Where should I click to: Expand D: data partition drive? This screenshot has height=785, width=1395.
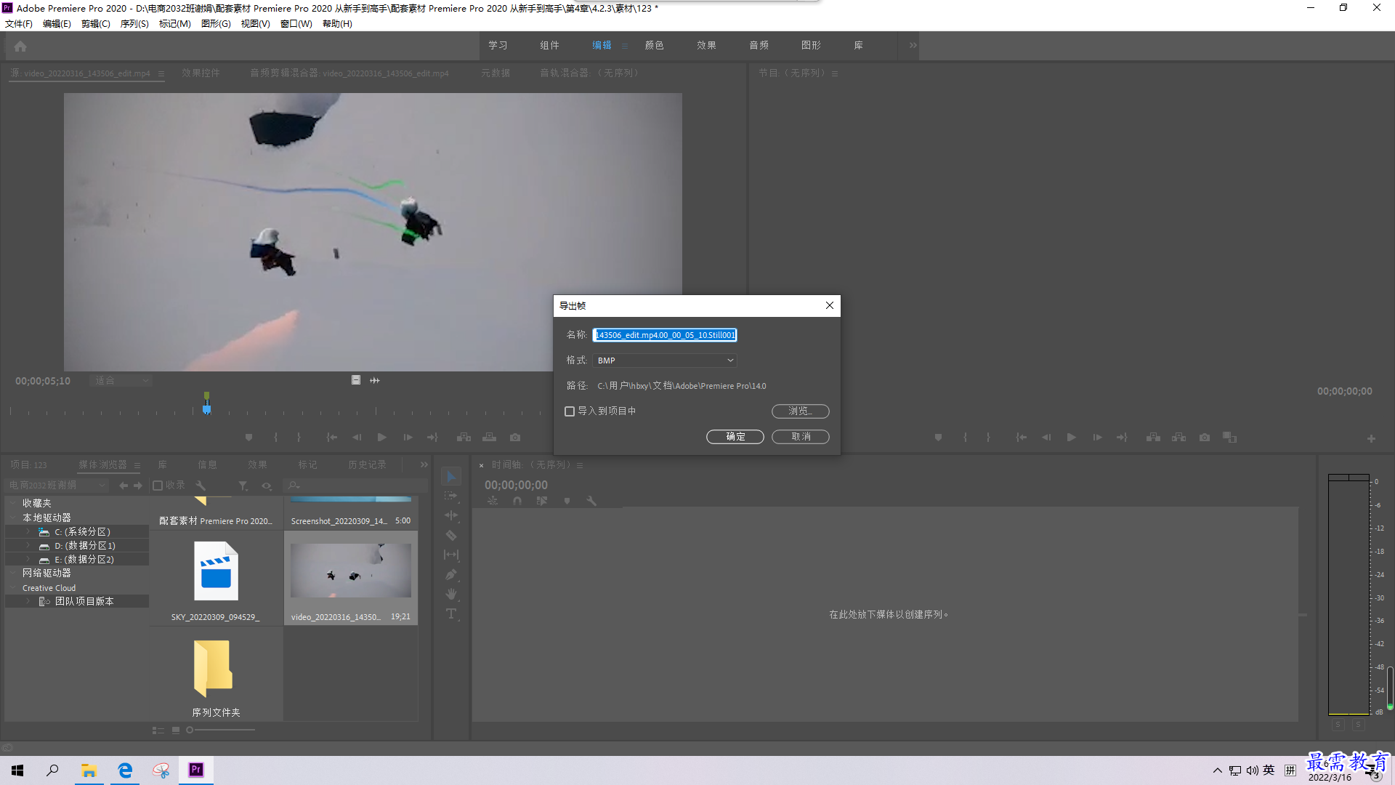(28, 546)
